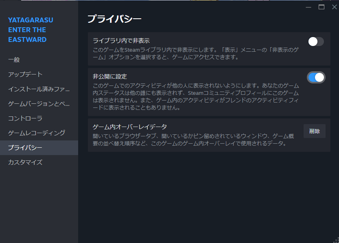339x243 pixels.
Task: Open the カスタマイズ settings tab
Action: click(39, 162)
